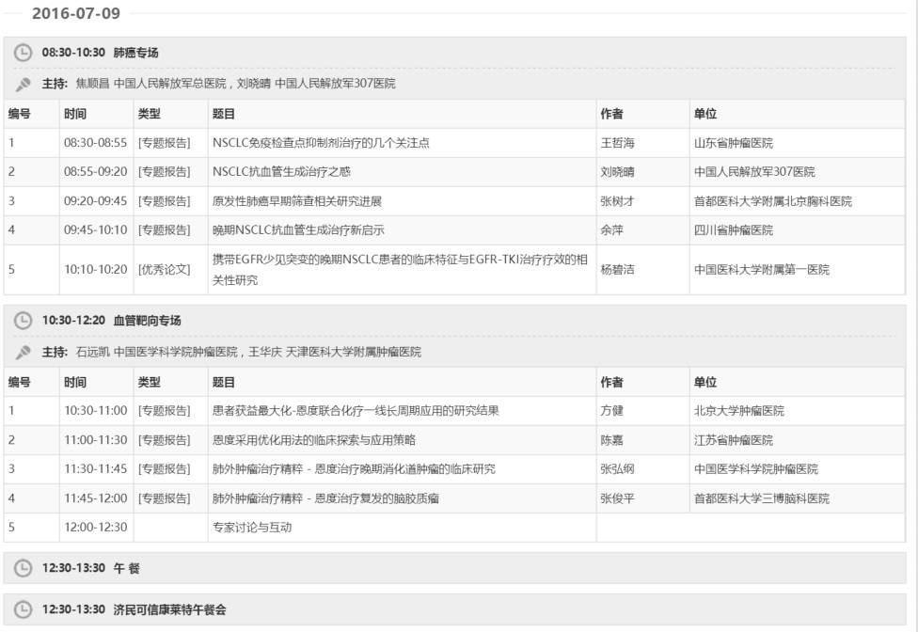Select the 2016-07-09 date heading

tap(76, 13)
